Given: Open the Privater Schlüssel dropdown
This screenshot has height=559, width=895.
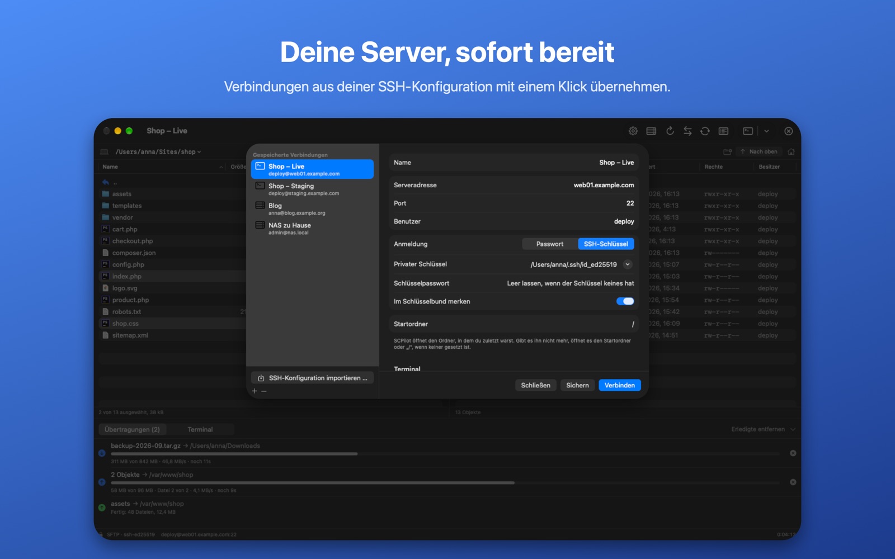Looking at the screenshot, I should coord(628,264).
